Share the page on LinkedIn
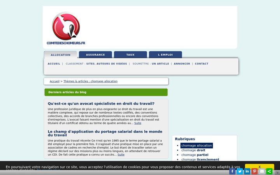280x175 pixels. [247, 171]
